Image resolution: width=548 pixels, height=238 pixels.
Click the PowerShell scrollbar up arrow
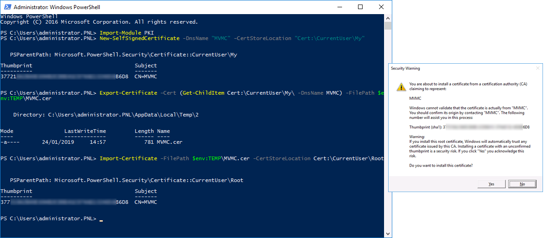[x=388, y=17]
